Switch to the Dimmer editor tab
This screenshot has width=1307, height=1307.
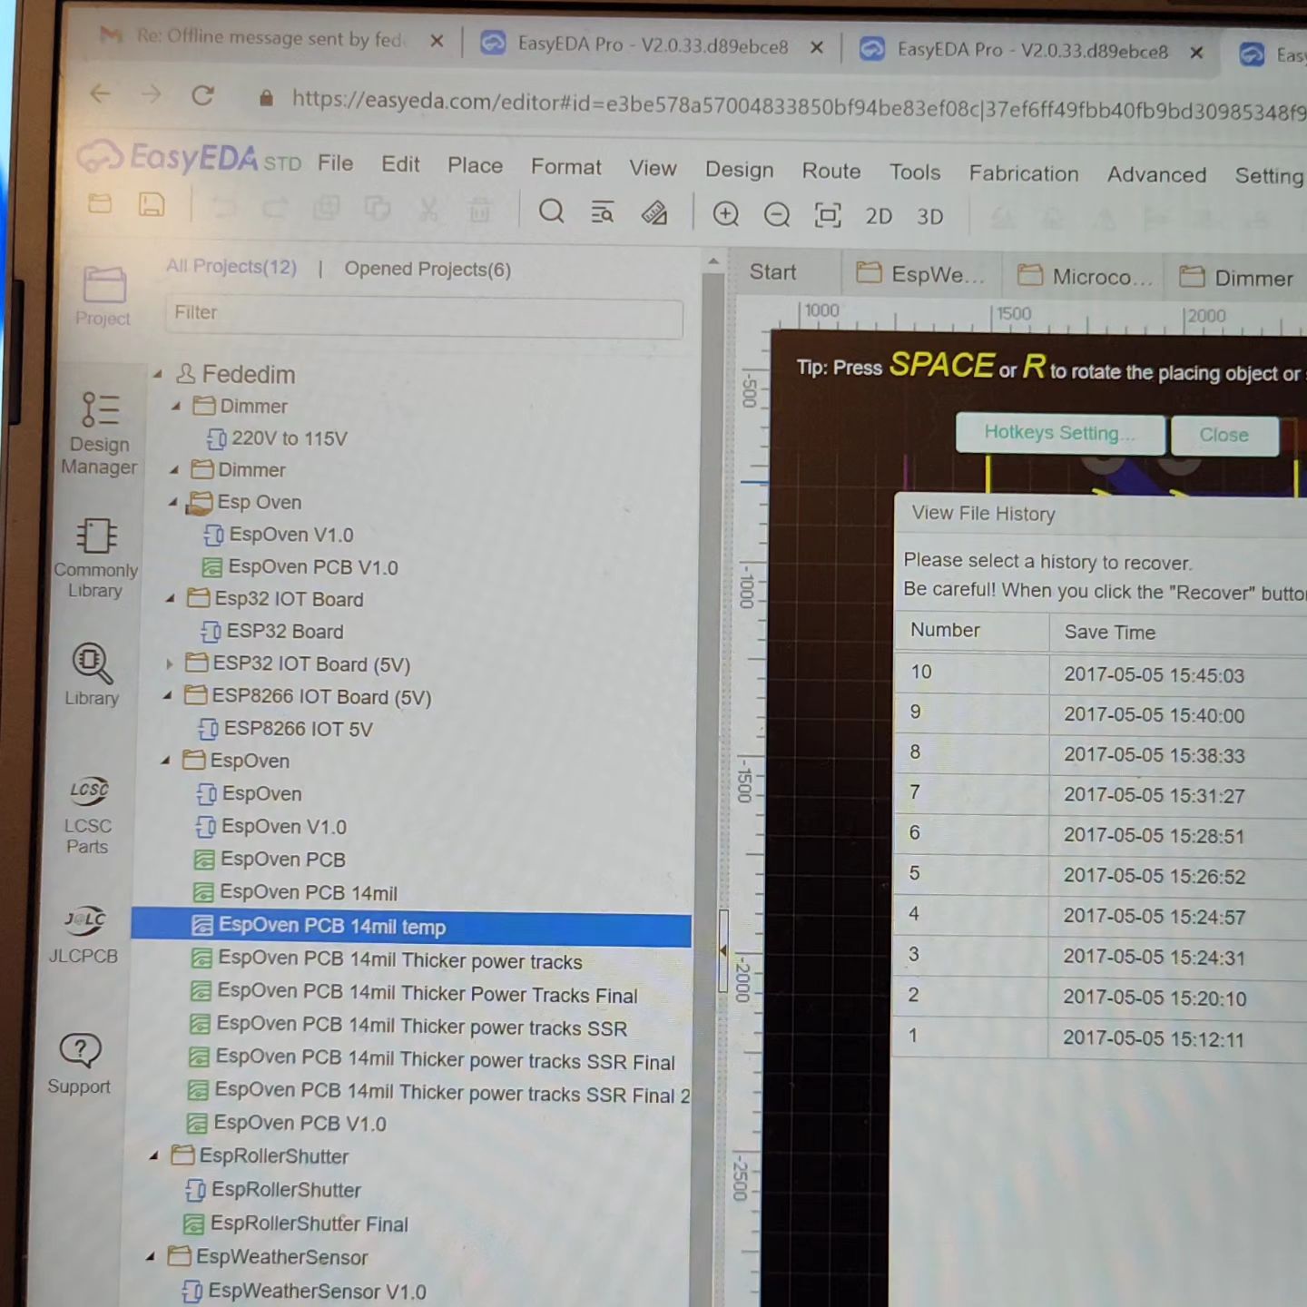[1239, 278]
